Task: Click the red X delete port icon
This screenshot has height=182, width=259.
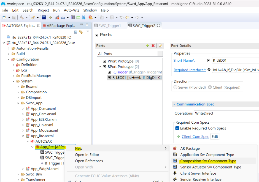Action: tap(153, 45)
